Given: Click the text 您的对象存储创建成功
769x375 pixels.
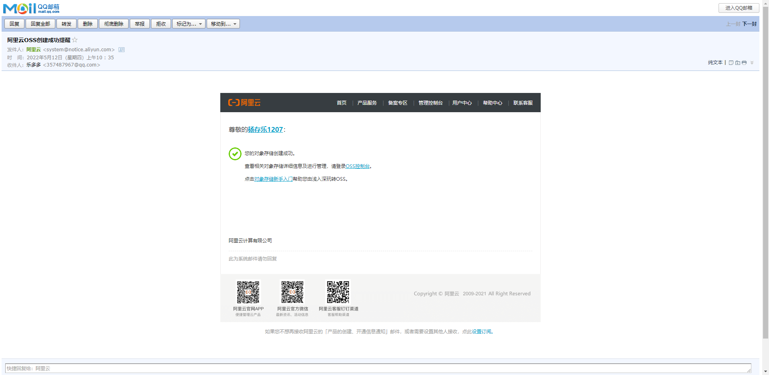Looking at the screenshot, I should click(270, 153).
